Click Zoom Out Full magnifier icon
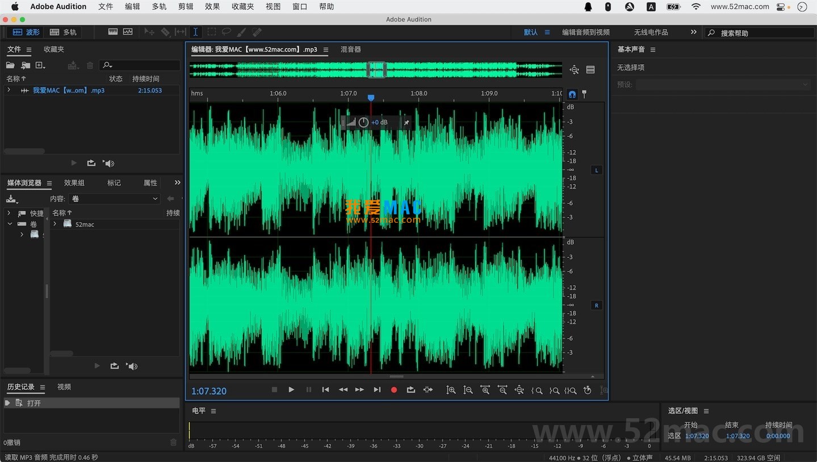This screenshot has height=462, width=817. point(519,390)
